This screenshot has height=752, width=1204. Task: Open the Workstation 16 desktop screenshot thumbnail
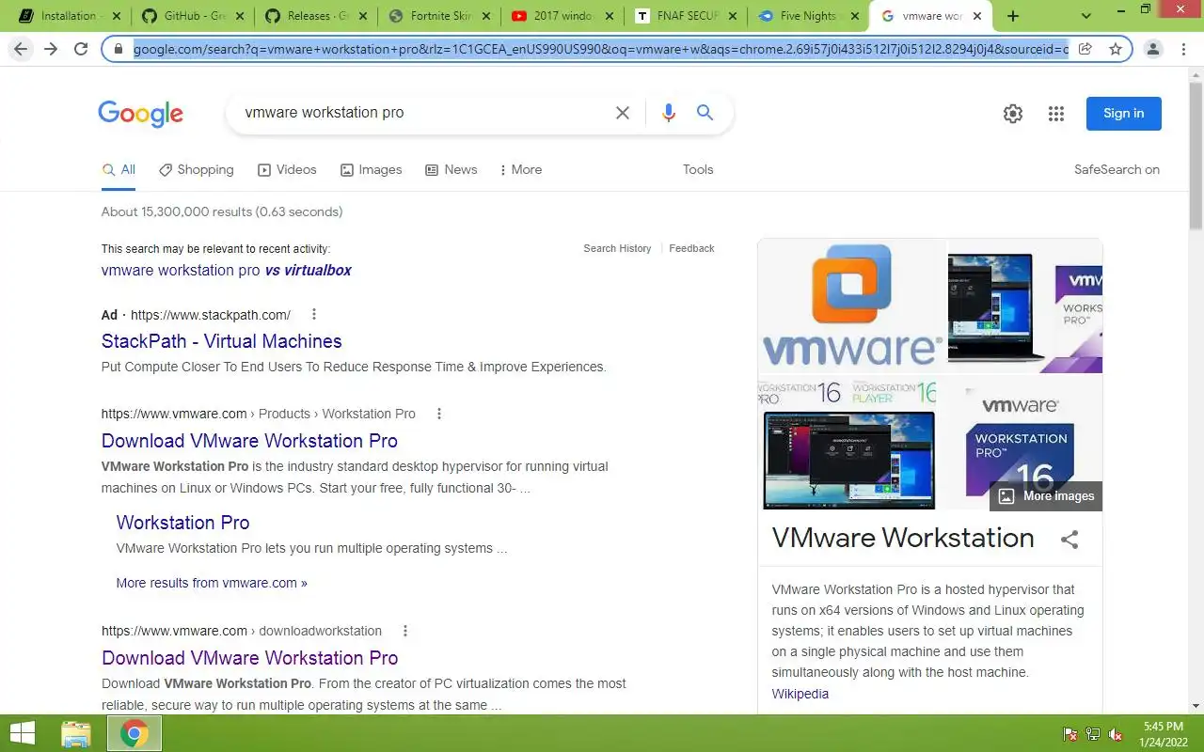(850, 444)
